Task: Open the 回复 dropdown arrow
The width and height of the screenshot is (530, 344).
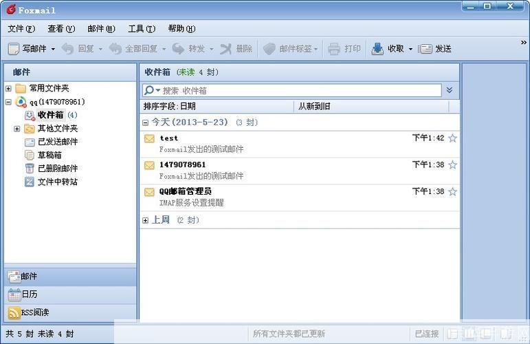Action: click(100, 49)
